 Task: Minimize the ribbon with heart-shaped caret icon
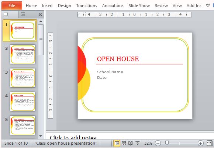[208, 6]
